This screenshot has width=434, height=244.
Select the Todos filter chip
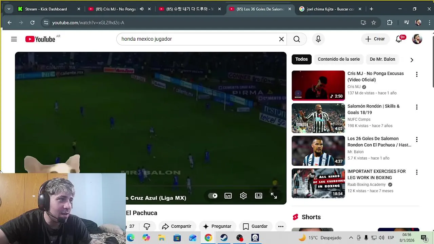tap(301, 59)
